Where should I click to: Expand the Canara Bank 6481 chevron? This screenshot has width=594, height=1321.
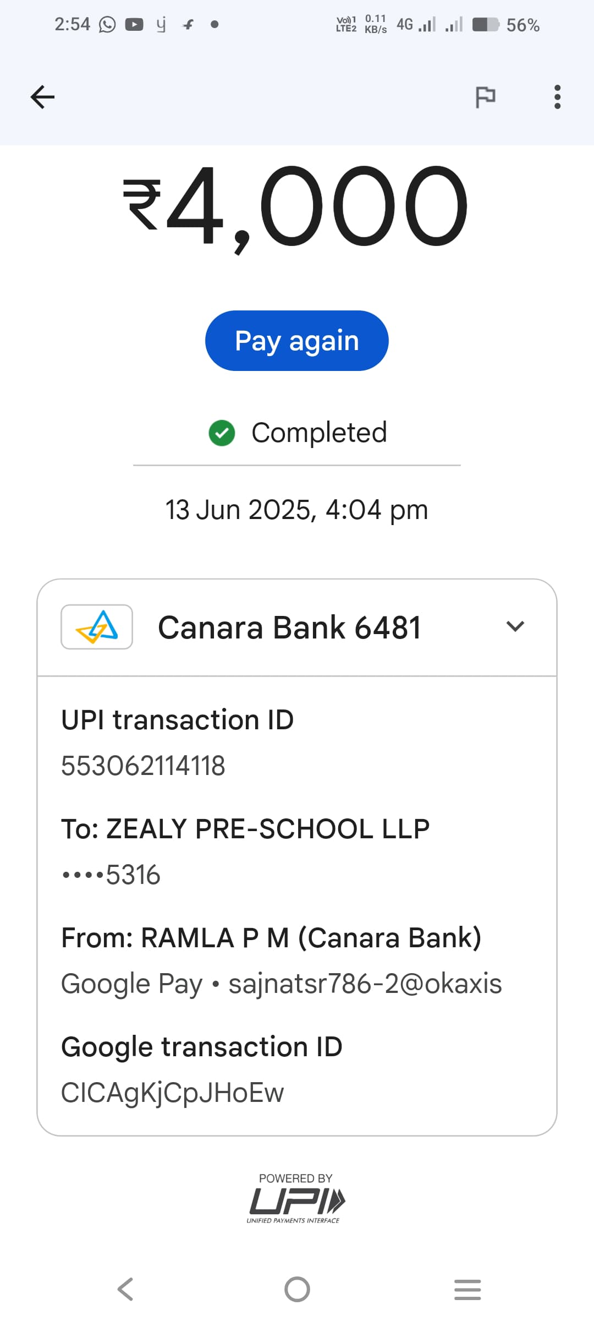tap(515, 626)
